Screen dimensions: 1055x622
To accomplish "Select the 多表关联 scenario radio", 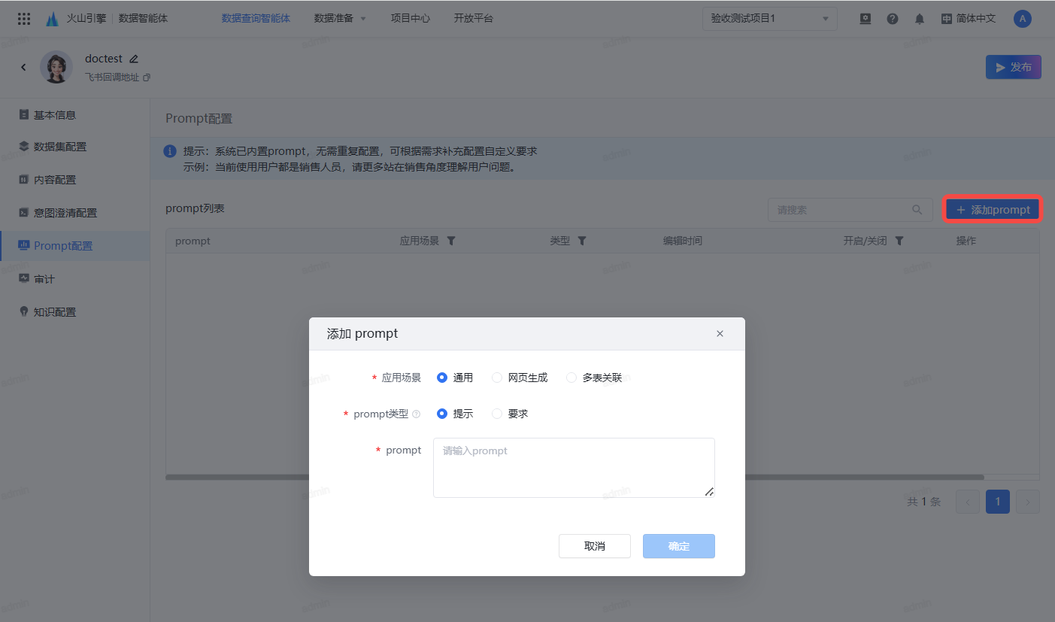I will (571, 378).
